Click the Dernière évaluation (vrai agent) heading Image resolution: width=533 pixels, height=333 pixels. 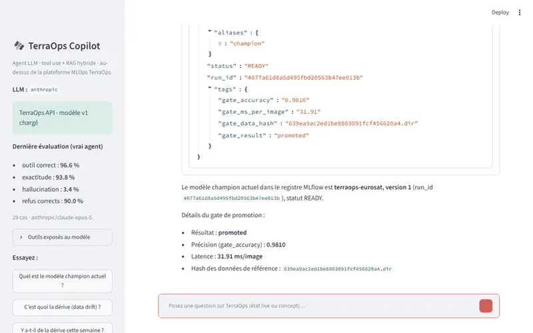57,147
